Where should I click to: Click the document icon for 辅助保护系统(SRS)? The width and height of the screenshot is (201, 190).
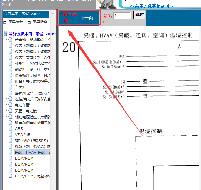(x=11, y=140)
